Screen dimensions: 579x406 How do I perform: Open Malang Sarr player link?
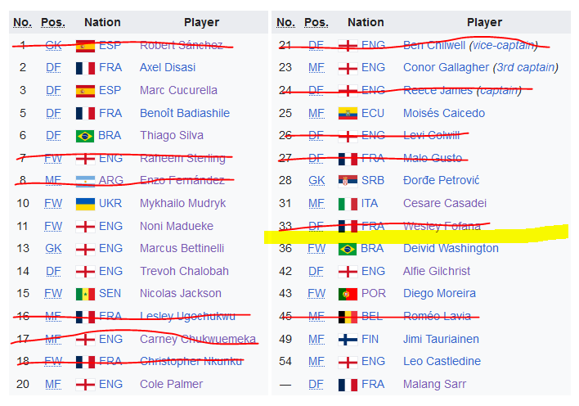coord(434,384)
